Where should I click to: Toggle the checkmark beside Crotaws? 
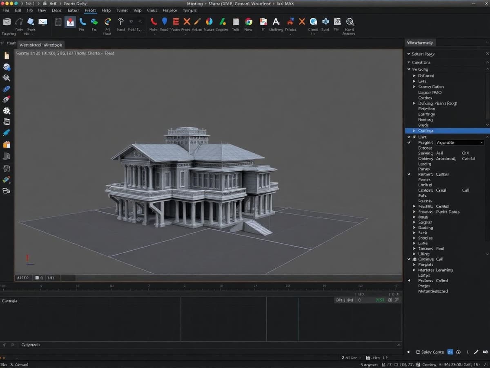409,259
